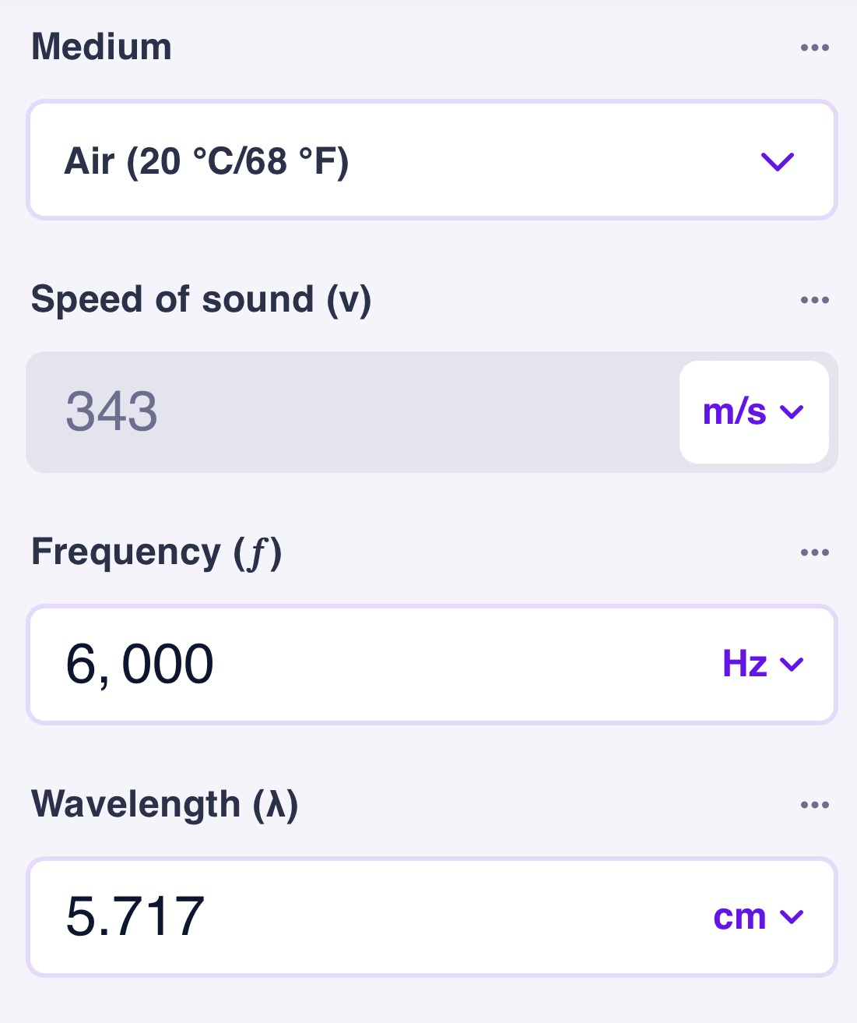Viewport: 857px width, 1023px height.
Task: Click the Wavelength (λ) label
Action: (165, 805)
